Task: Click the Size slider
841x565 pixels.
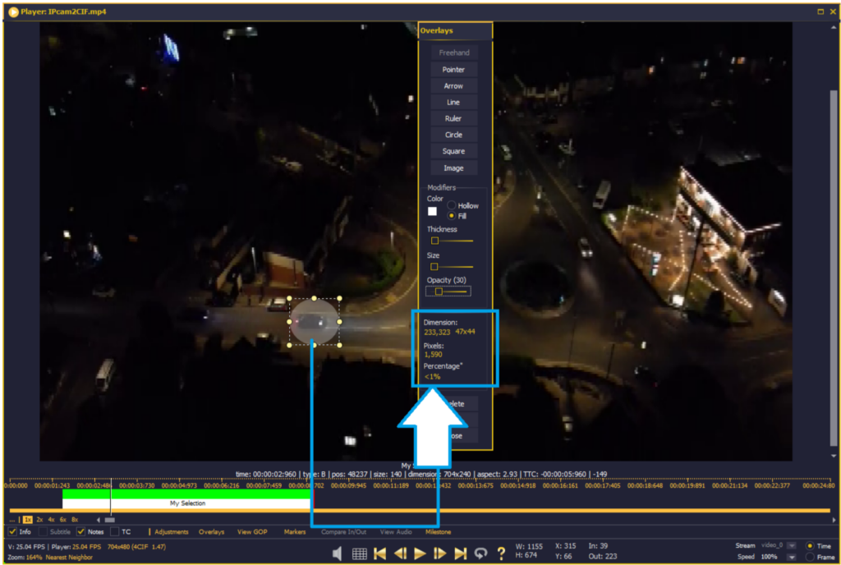Action: pyautogui.click(x=452, y=266)
